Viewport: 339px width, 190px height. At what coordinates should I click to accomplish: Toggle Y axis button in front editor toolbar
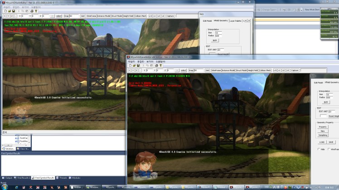(x=133, y=71)
